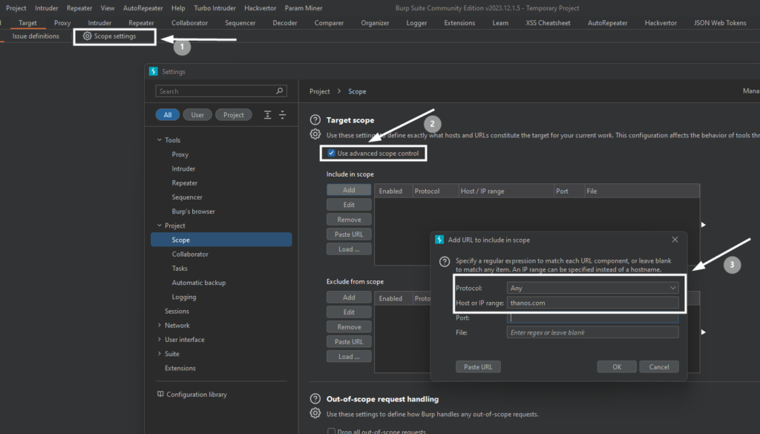Click OK in the Add URL dialog
The image size is (760, 434).
[617, 366]
